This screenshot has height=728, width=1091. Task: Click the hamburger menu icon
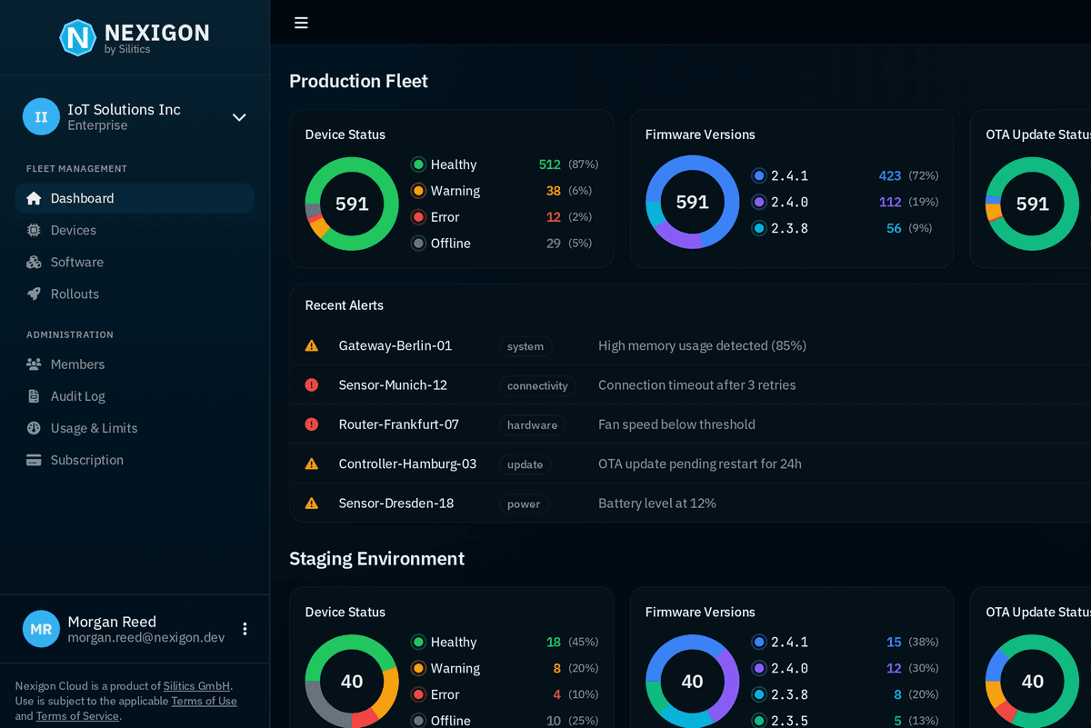tap(301, 23)
